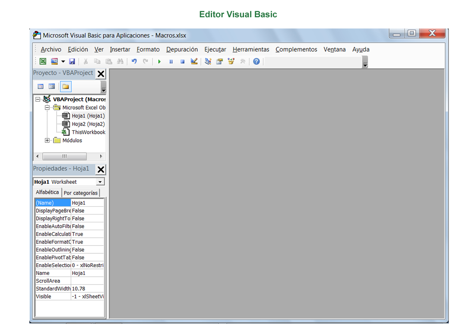Undo the last action with the blue arrow
Screen dimensions: 475x325
tap(134, 61)
